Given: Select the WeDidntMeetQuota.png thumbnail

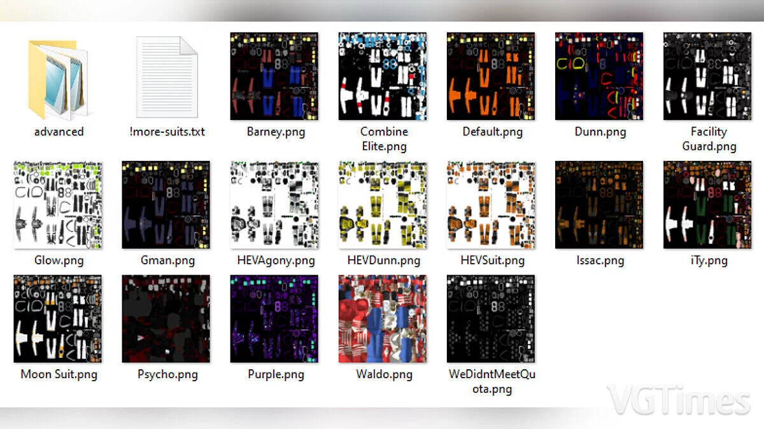Looking at the screenshot, I should 491,318.
